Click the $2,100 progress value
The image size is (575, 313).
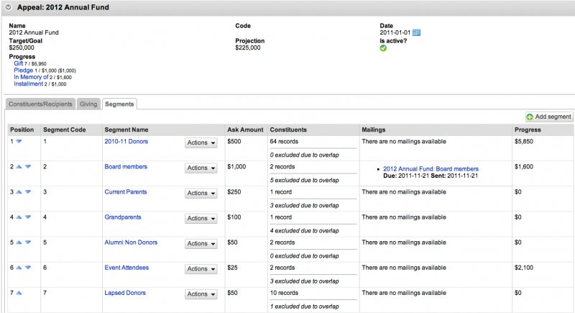point(524,268)
